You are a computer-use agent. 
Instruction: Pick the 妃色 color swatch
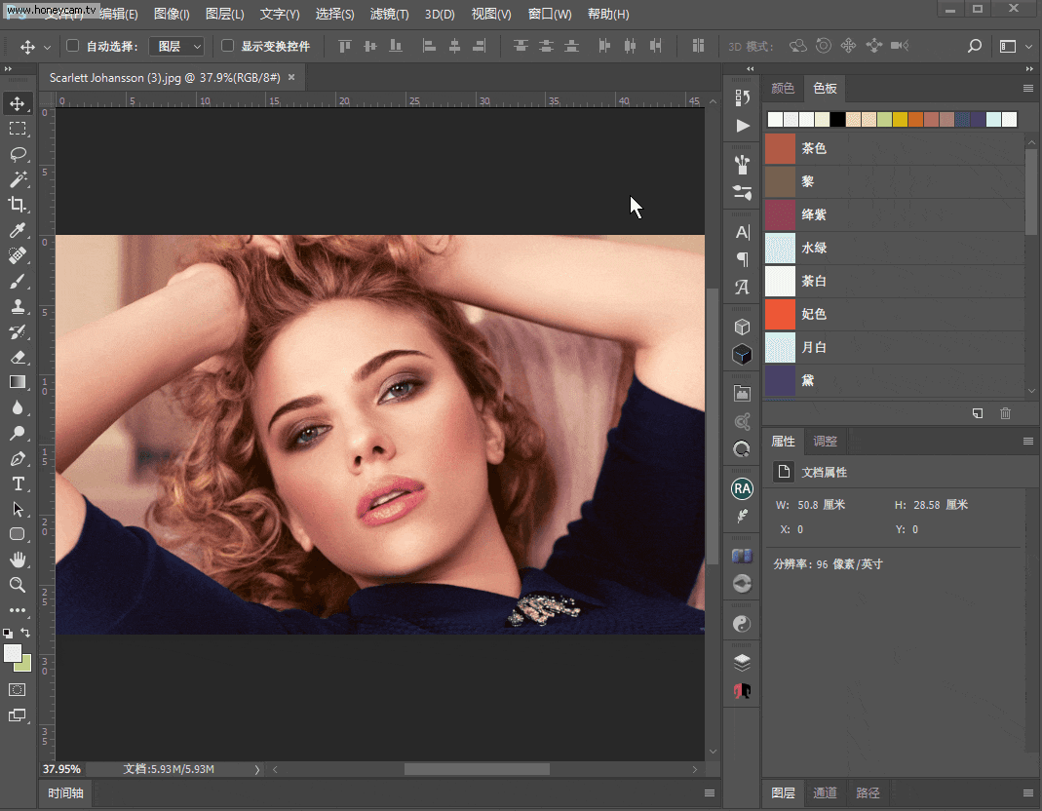pyautogui.click(x=781, y=314)
